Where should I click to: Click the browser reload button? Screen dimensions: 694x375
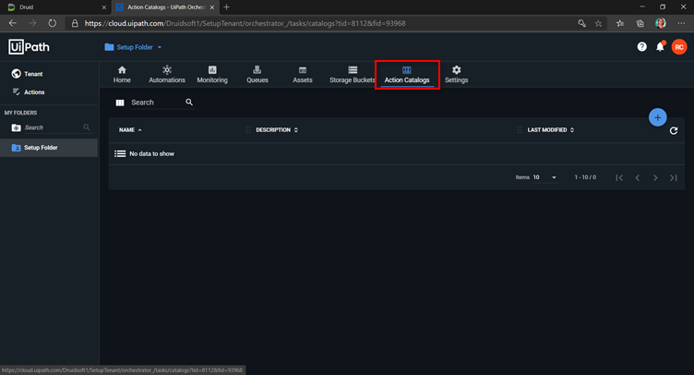point(53,23)
